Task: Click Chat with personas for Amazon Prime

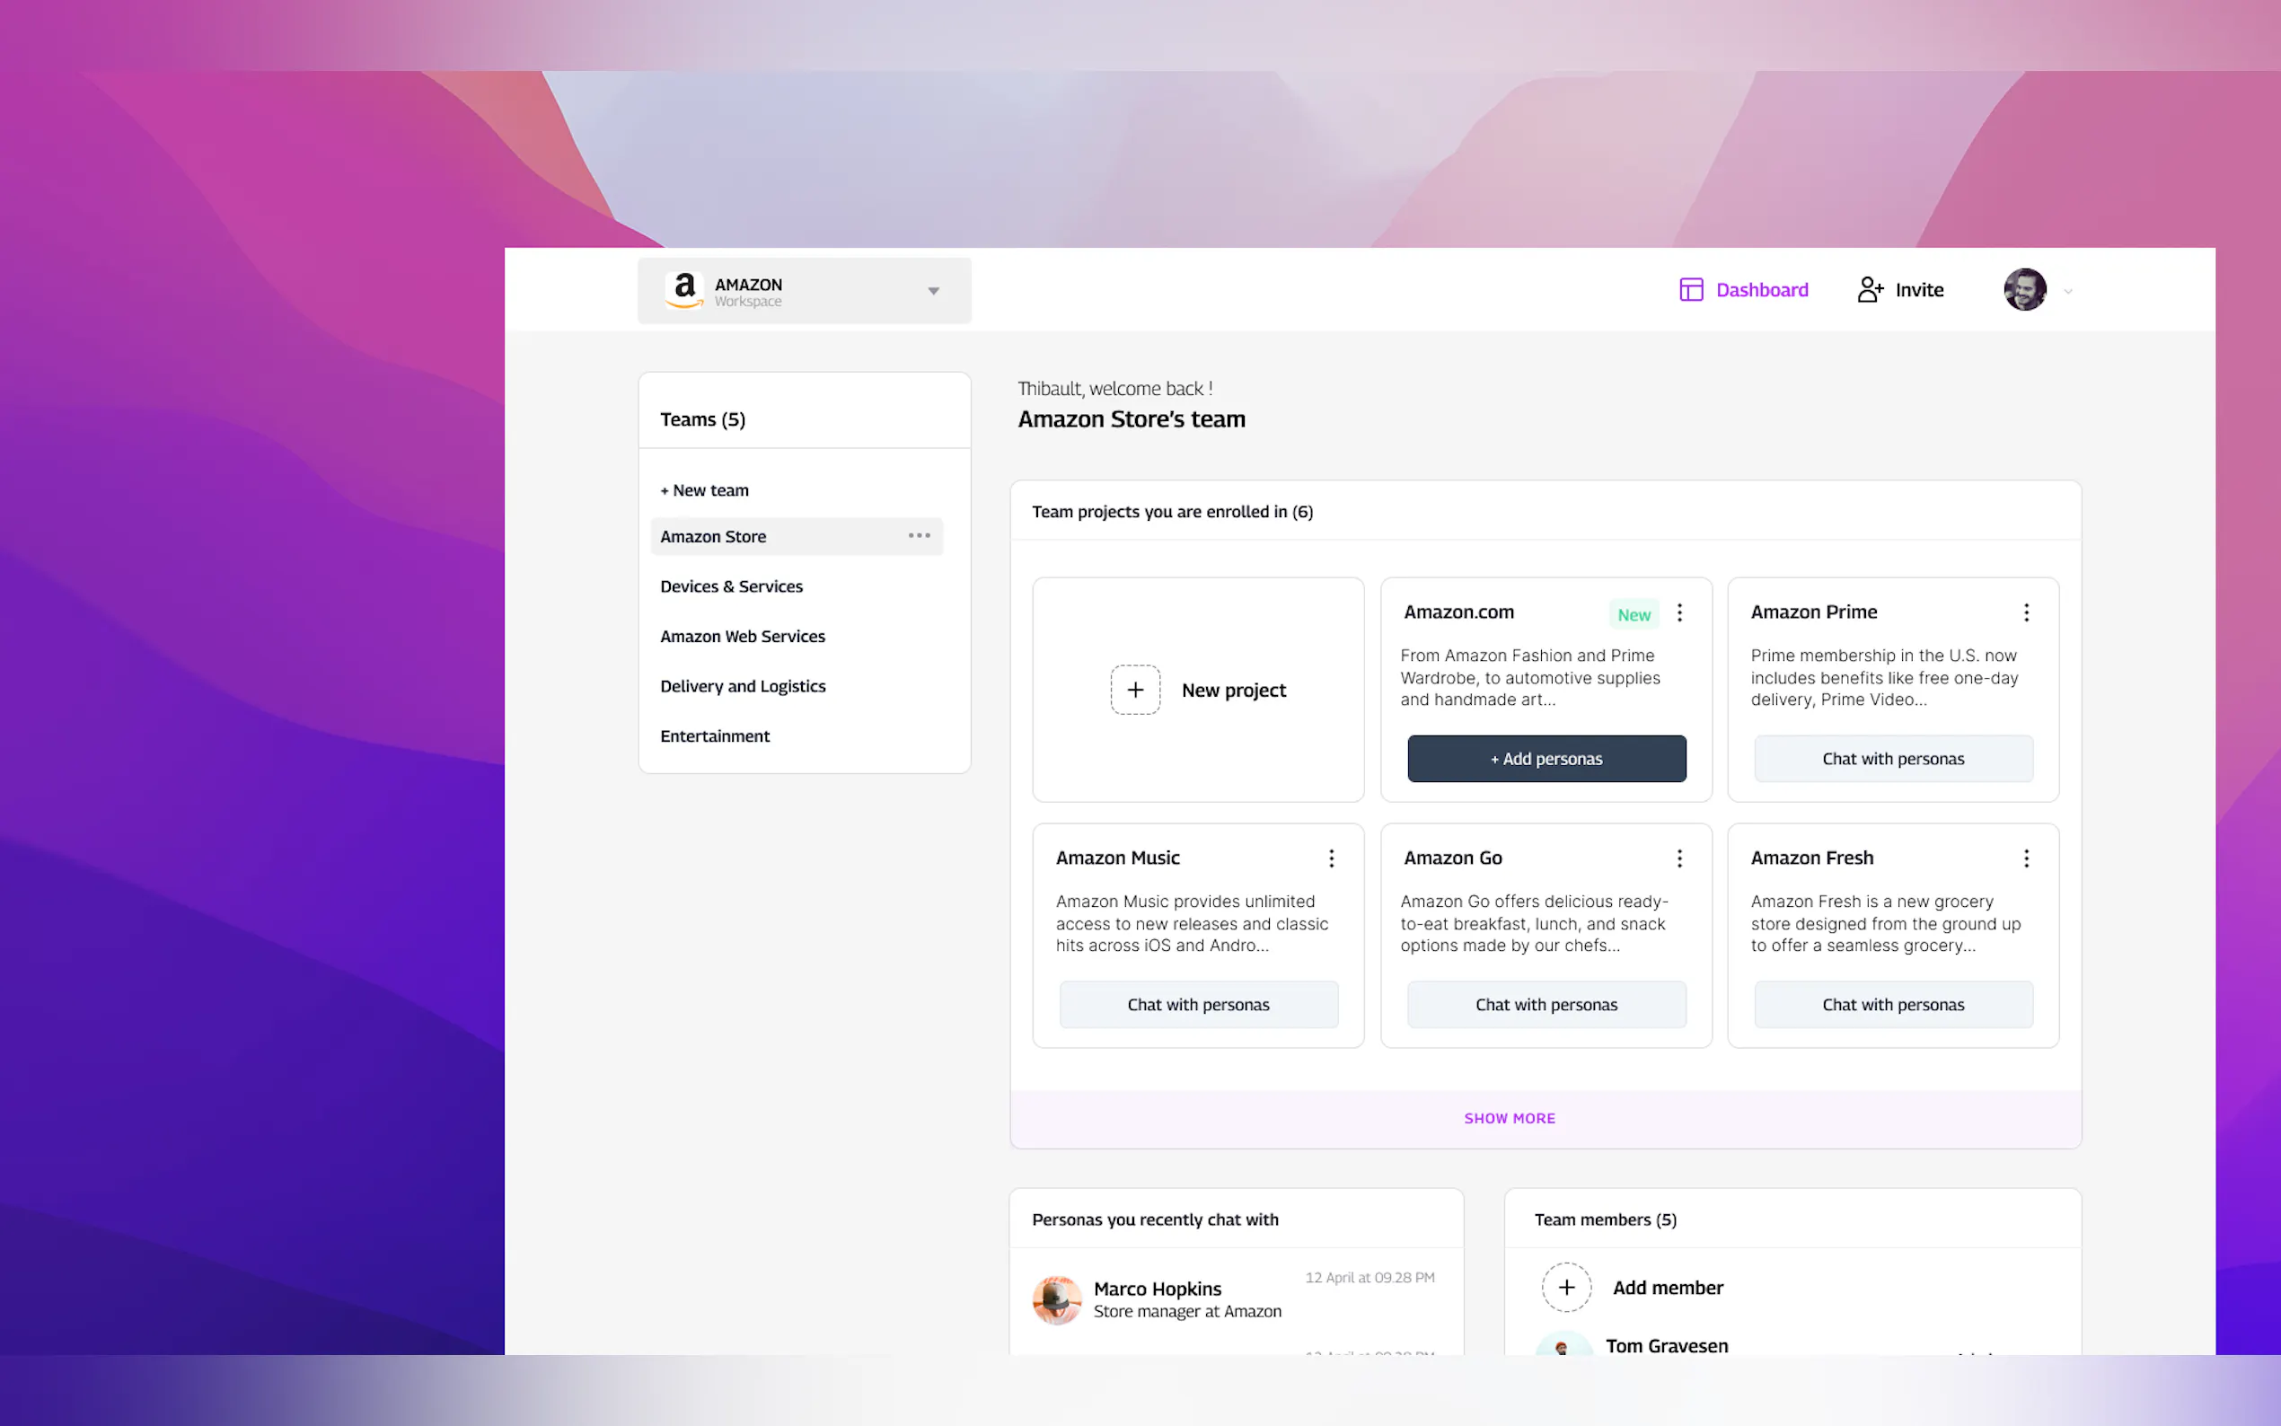Action: (x=1892, y=759)
